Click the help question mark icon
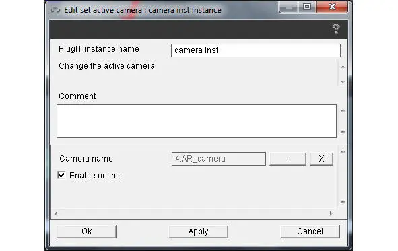 (336, 29)
